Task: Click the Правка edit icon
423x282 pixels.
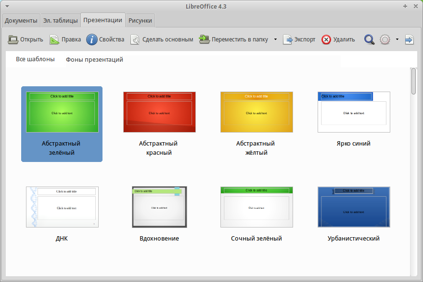Action: (x=54, y=40)
